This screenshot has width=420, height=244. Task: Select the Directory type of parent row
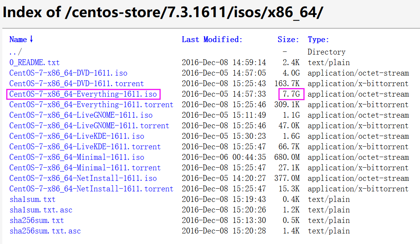pyautogui.click(x=326, y=52)
